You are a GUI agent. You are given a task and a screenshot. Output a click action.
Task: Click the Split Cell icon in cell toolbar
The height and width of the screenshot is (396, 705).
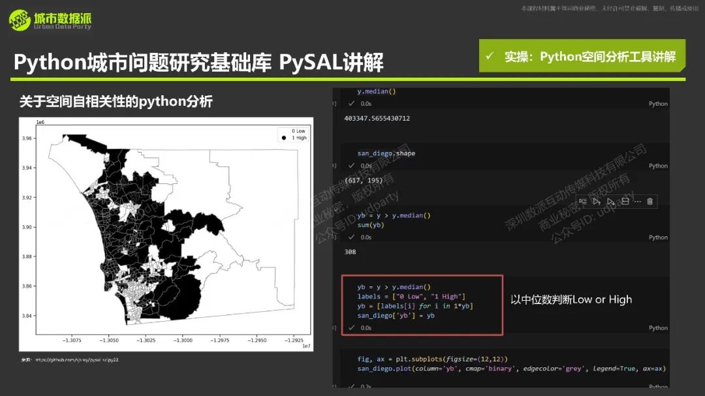[625, 202]
